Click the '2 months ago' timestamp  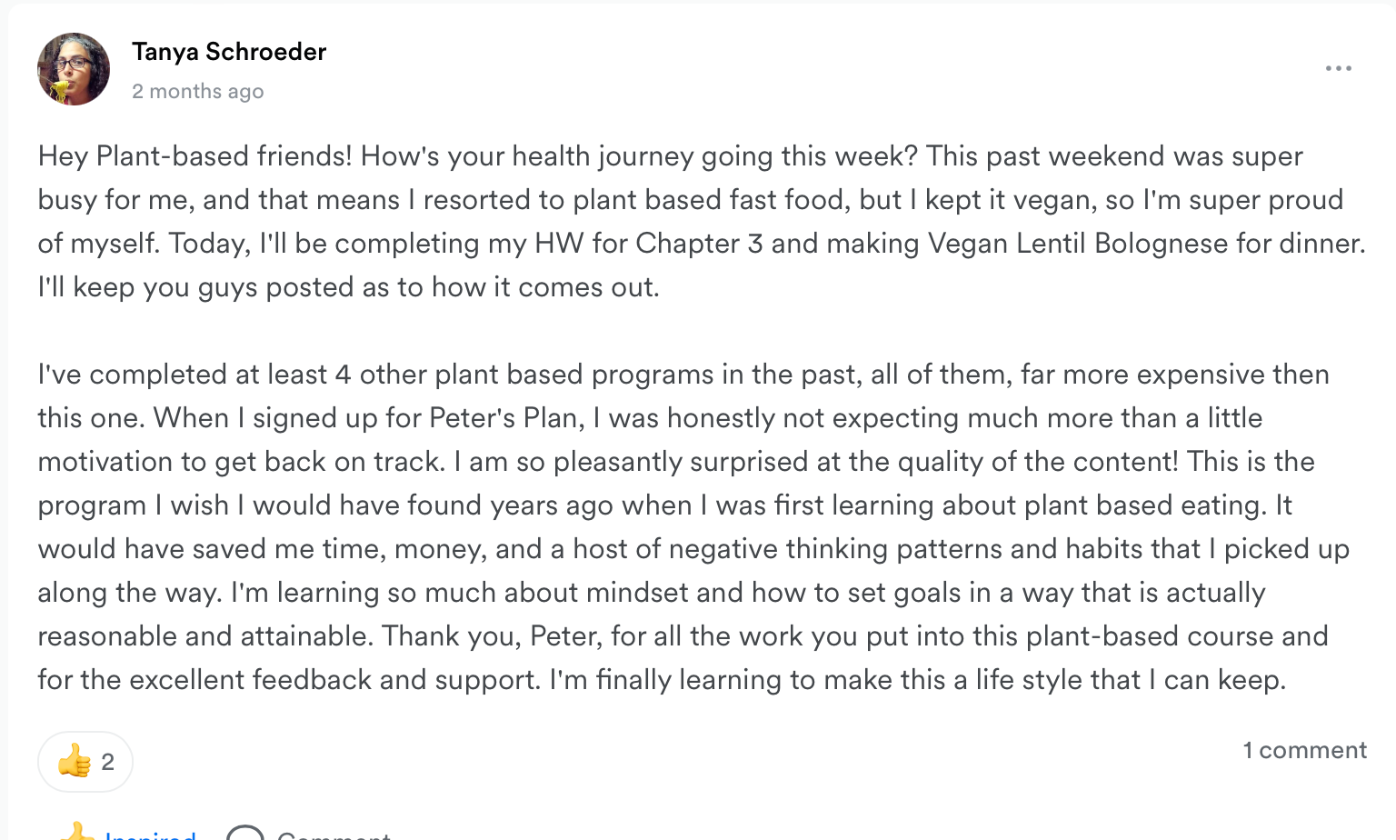tap(198, 91)
